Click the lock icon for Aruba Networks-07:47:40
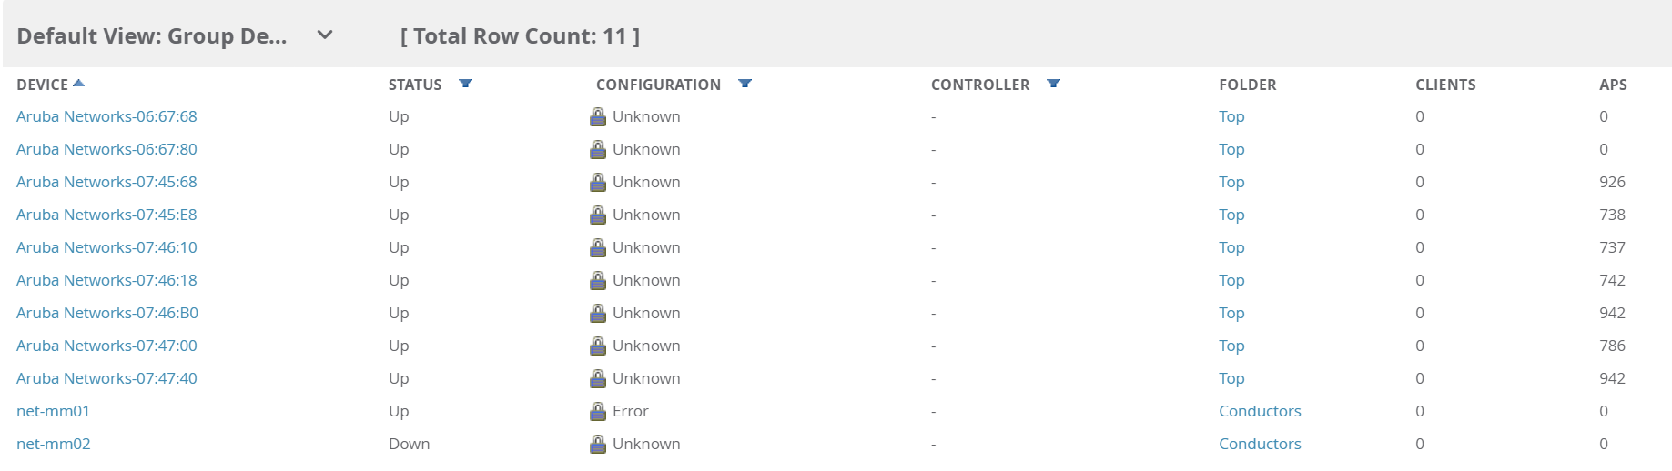Screen dimensions: 1672x471 pyautogui.click(x=598, y=378)
